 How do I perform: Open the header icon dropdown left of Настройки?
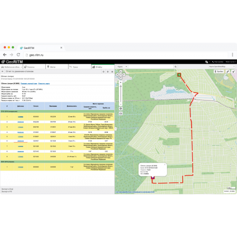[x=208, y=62]
